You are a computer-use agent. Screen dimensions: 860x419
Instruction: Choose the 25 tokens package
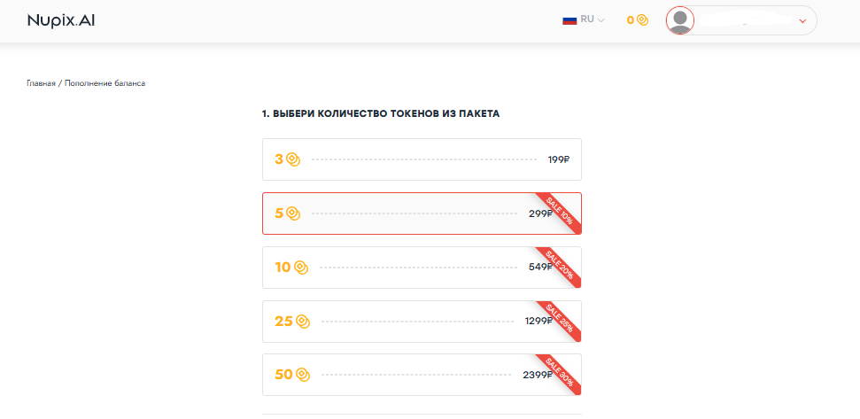tap(422, 322)
